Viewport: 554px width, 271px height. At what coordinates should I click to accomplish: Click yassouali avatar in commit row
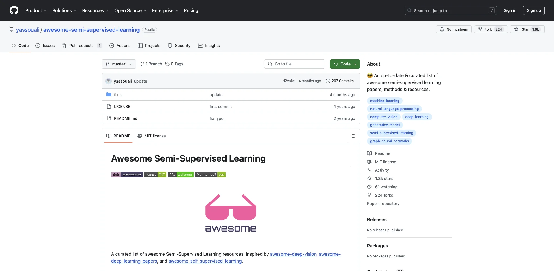108,81
